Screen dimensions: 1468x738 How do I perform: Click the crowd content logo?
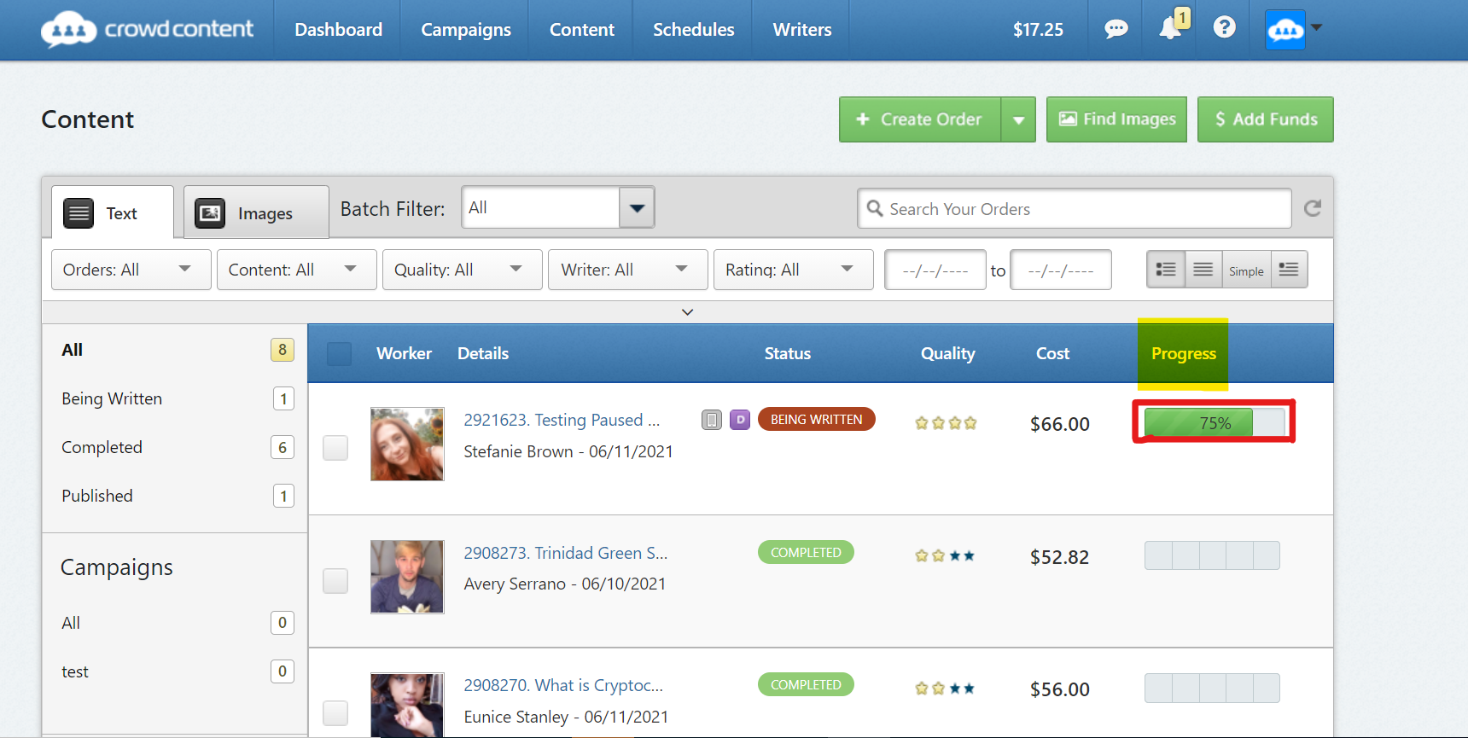click(x=147, y=29)
